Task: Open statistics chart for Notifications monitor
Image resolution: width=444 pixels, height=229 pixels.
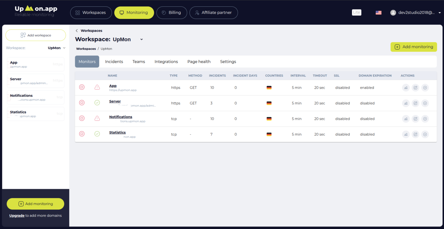Action: [x=406, y=119]
